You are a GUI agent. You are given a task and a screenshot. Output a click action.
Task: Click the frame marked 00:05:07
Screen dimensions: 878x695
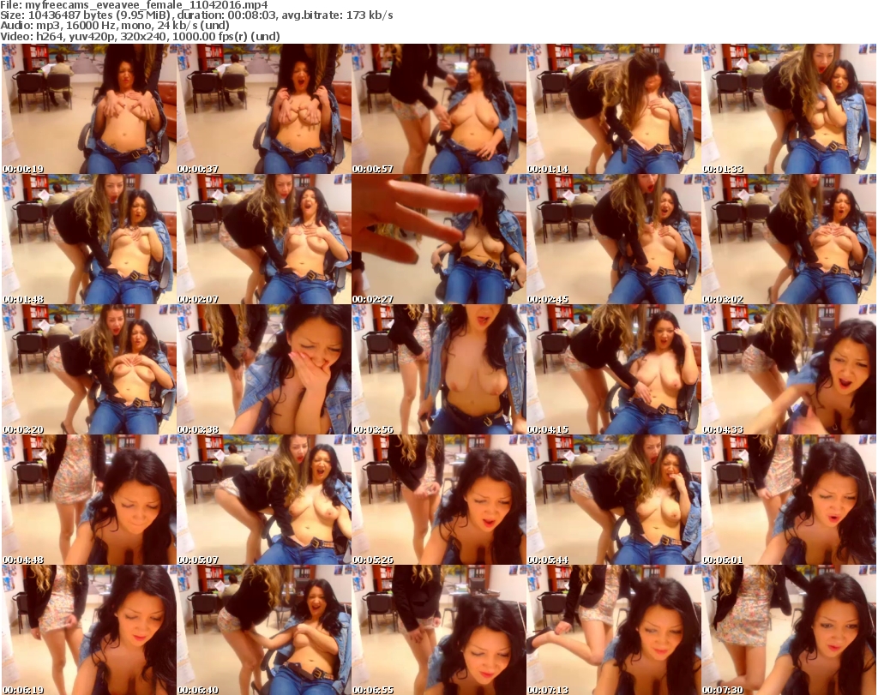point(264,500)
